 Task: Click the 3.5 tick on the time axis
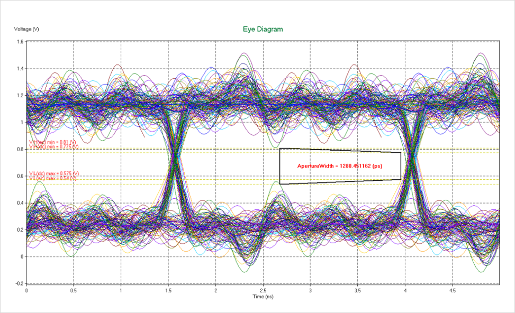pyautogui.click(x=358, y=291)
